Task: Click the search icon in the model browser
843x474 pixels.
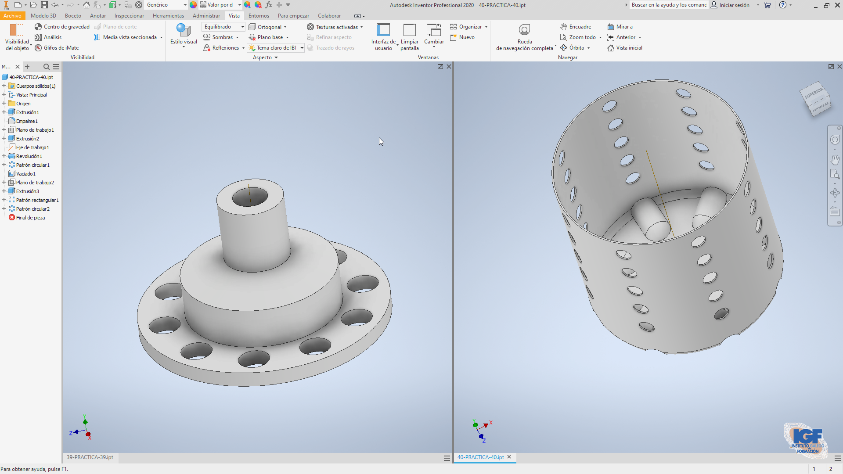Action: click(x=46, y=67)
